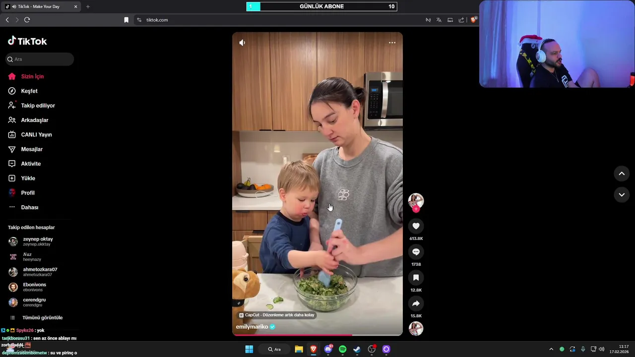
Task: Open the taskbar Ara search
Action: (274, 349)
